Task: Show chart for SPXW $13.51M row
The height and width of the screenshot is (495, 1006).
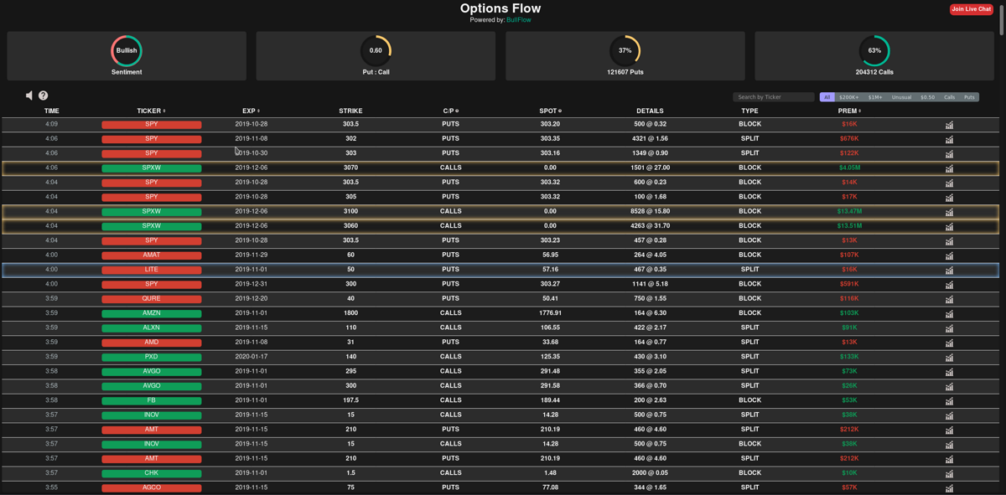Action: pyautogui.click(x=949, y=227)
